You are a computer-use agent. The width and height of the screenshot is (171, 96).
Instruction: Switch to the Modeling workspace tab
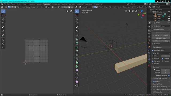pos(32,4)
